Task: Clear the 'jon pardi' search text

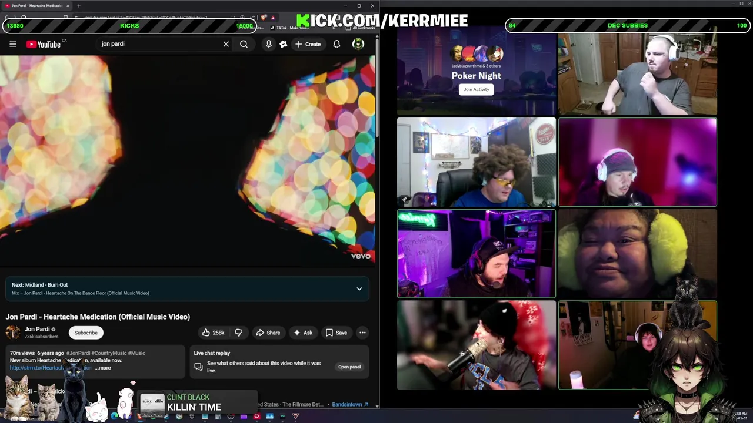Action: [226, 44]
